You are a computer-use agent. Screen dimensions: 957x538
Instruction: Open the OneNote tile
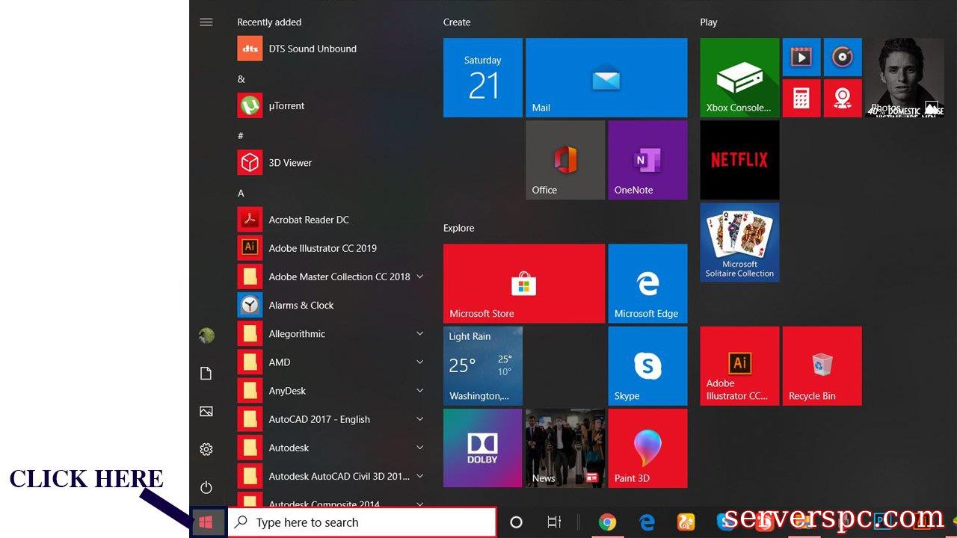[x=647, y=160]
